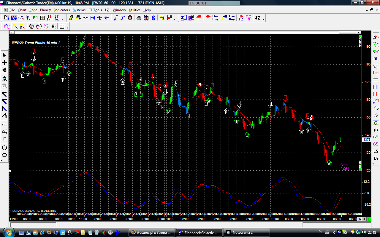Select the crosshair cursor tool

[4, 63]
